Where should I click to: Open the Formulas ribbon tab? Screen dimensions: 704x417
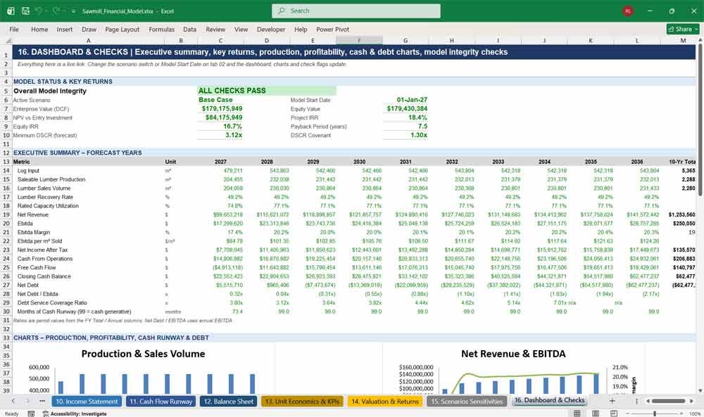[162, 29]
